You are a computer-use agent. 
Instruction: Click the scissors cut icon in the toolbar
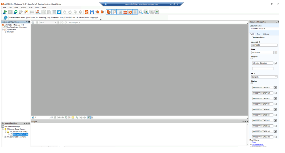tap(38, 12)
